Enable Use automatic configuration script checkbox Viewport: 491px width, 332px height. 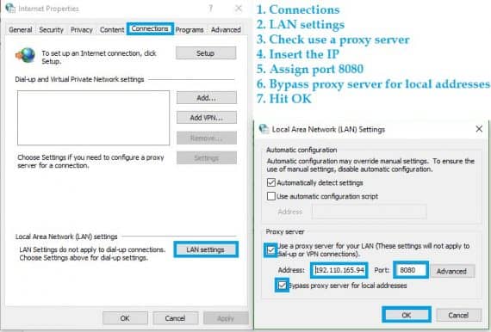click(x=271, y=196)
